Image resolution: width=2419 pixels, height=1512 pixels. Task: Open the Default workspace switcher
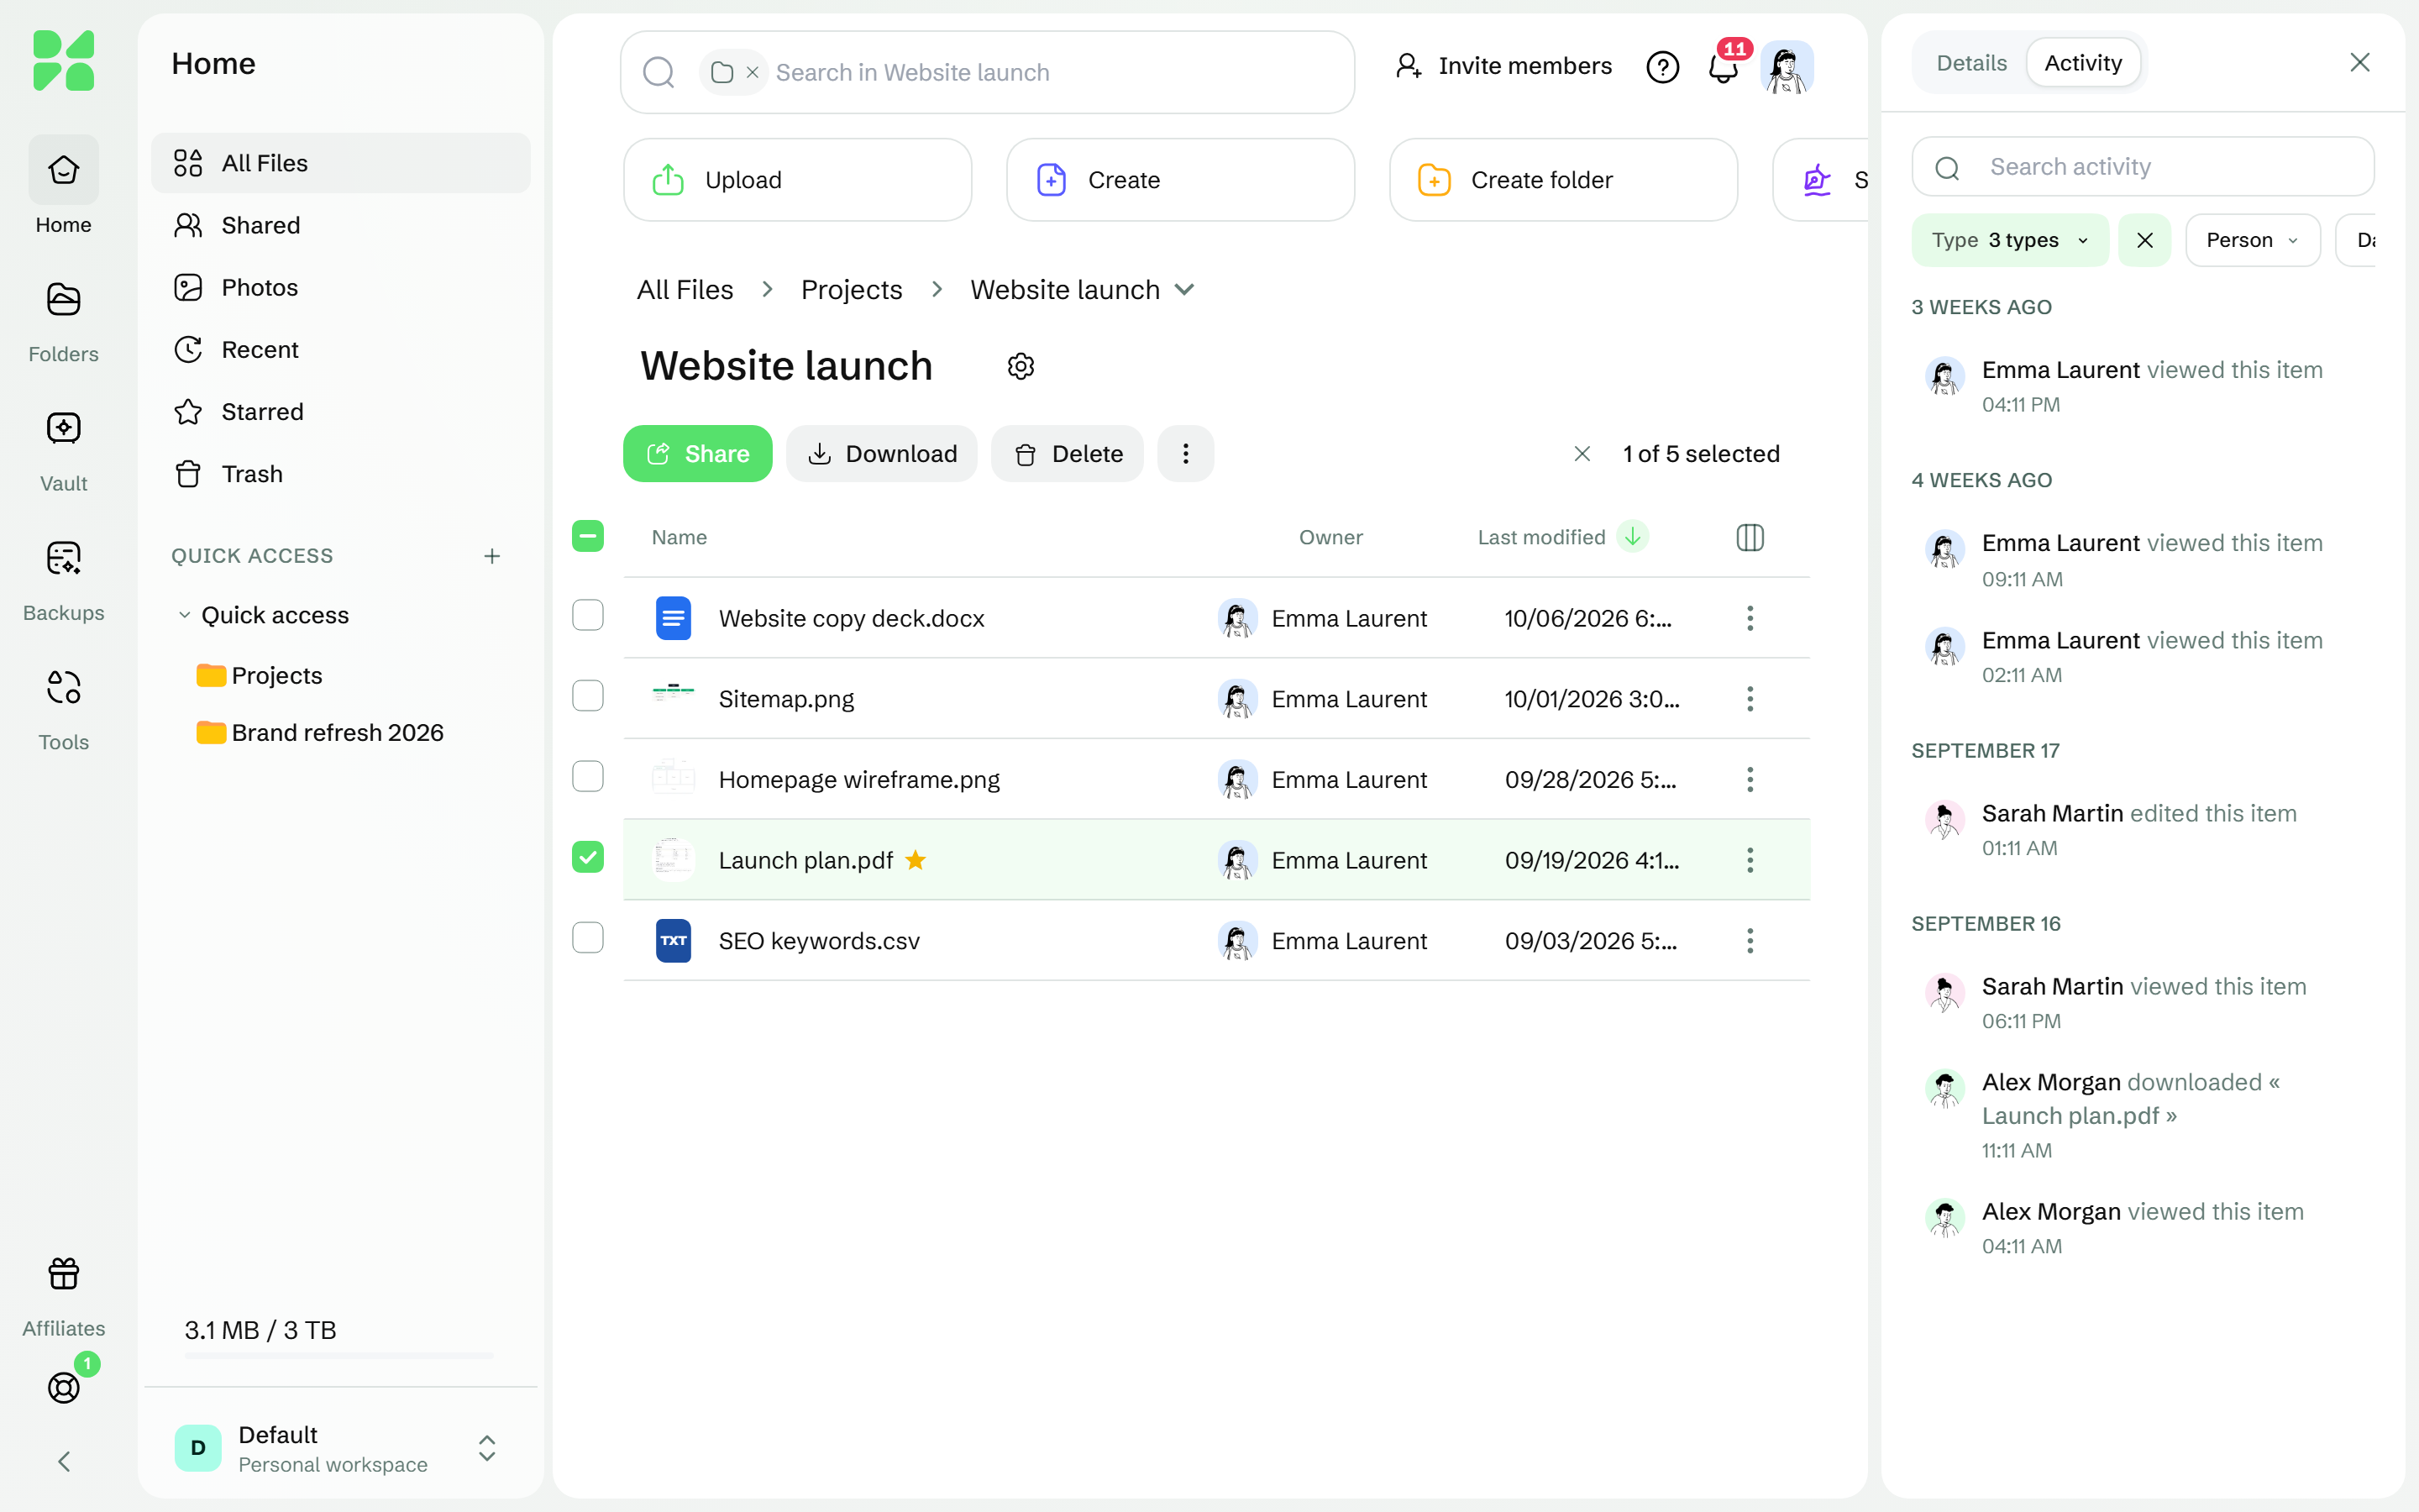coord(340,1448)
